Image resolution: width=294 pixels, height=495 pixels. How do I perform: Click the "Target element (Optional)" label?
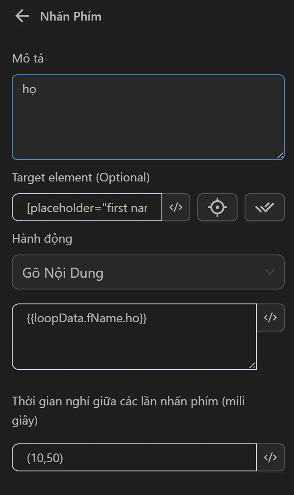pos(81,178)
